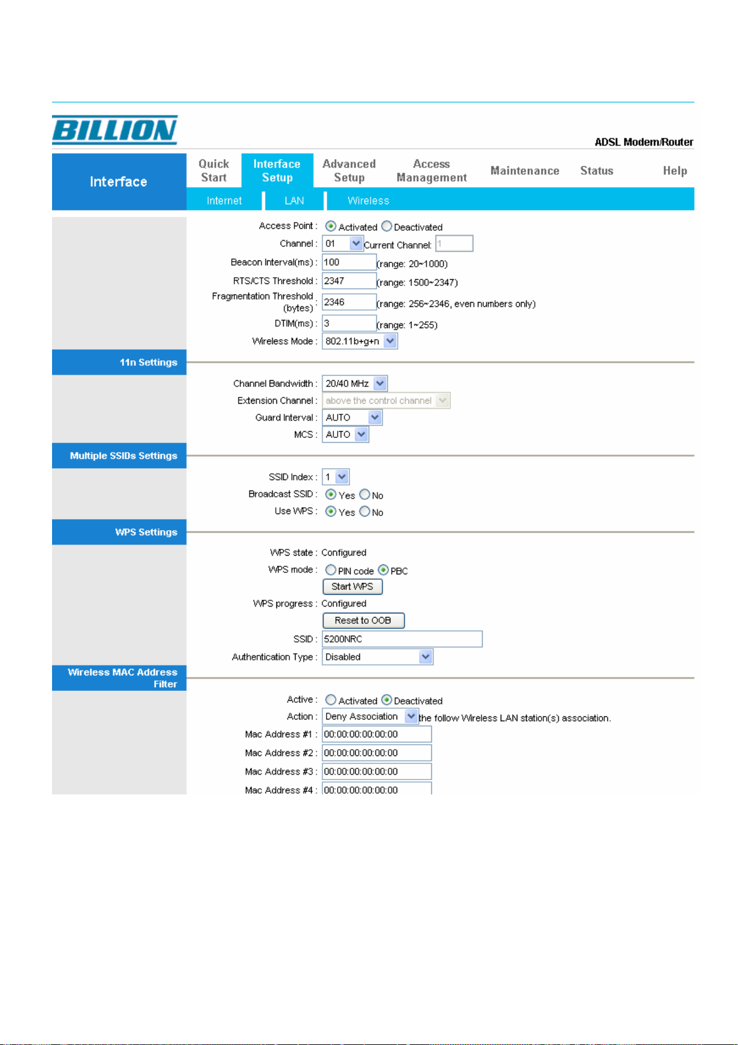Click the WPS Settings section header
The height and width of the screenshot is (1045, 738).
pos(119,532)
